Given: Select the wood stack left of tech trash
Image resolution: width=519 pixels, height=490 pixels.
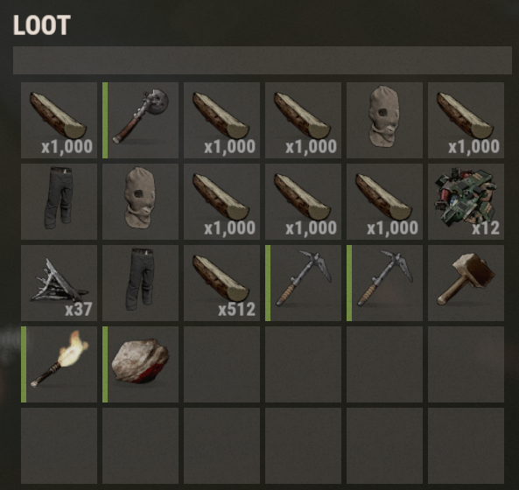Looking at the screenshot, I should tap(384, 201).
